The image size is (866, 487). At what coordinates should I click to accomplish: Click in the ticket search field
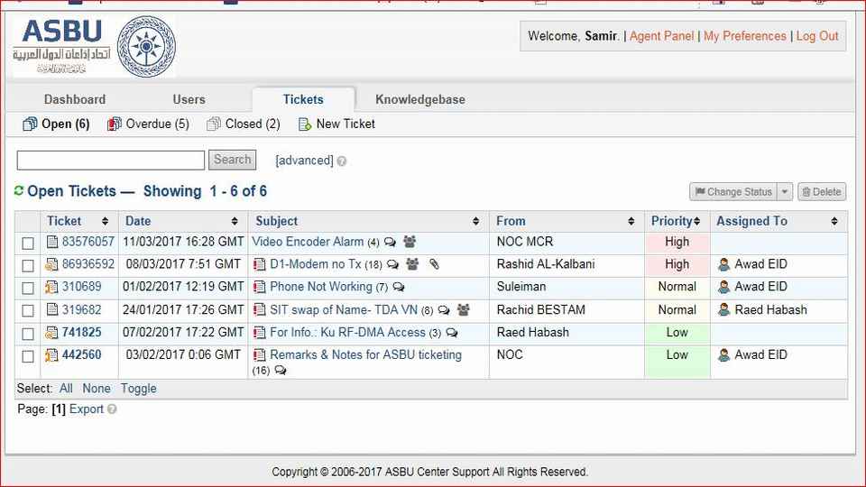110,161
